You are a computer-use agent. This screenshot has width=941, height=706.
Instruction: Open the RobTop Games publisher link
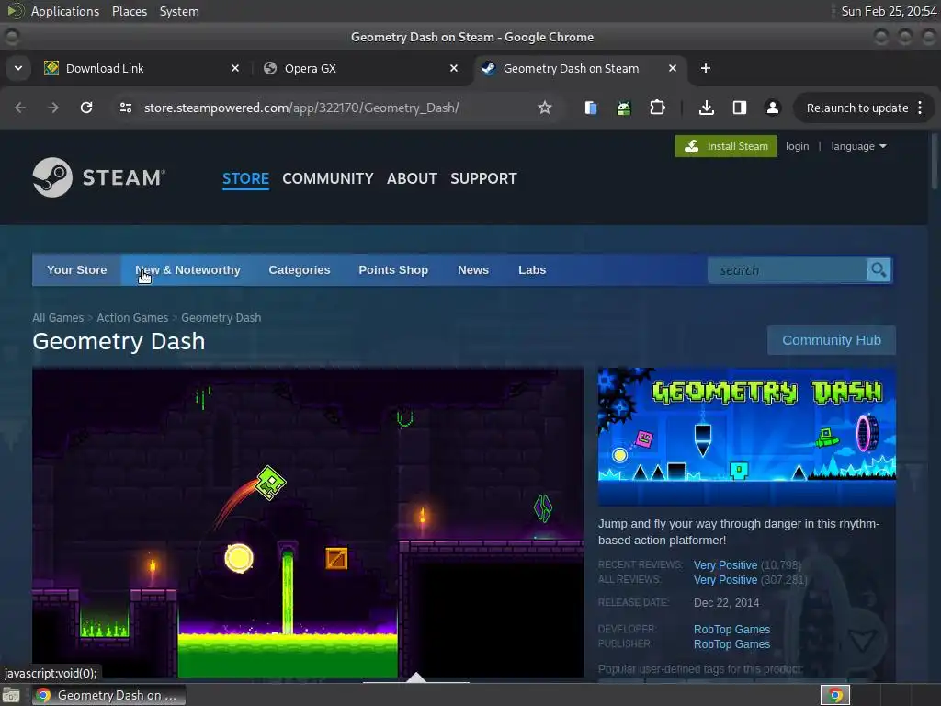[731, 644]
